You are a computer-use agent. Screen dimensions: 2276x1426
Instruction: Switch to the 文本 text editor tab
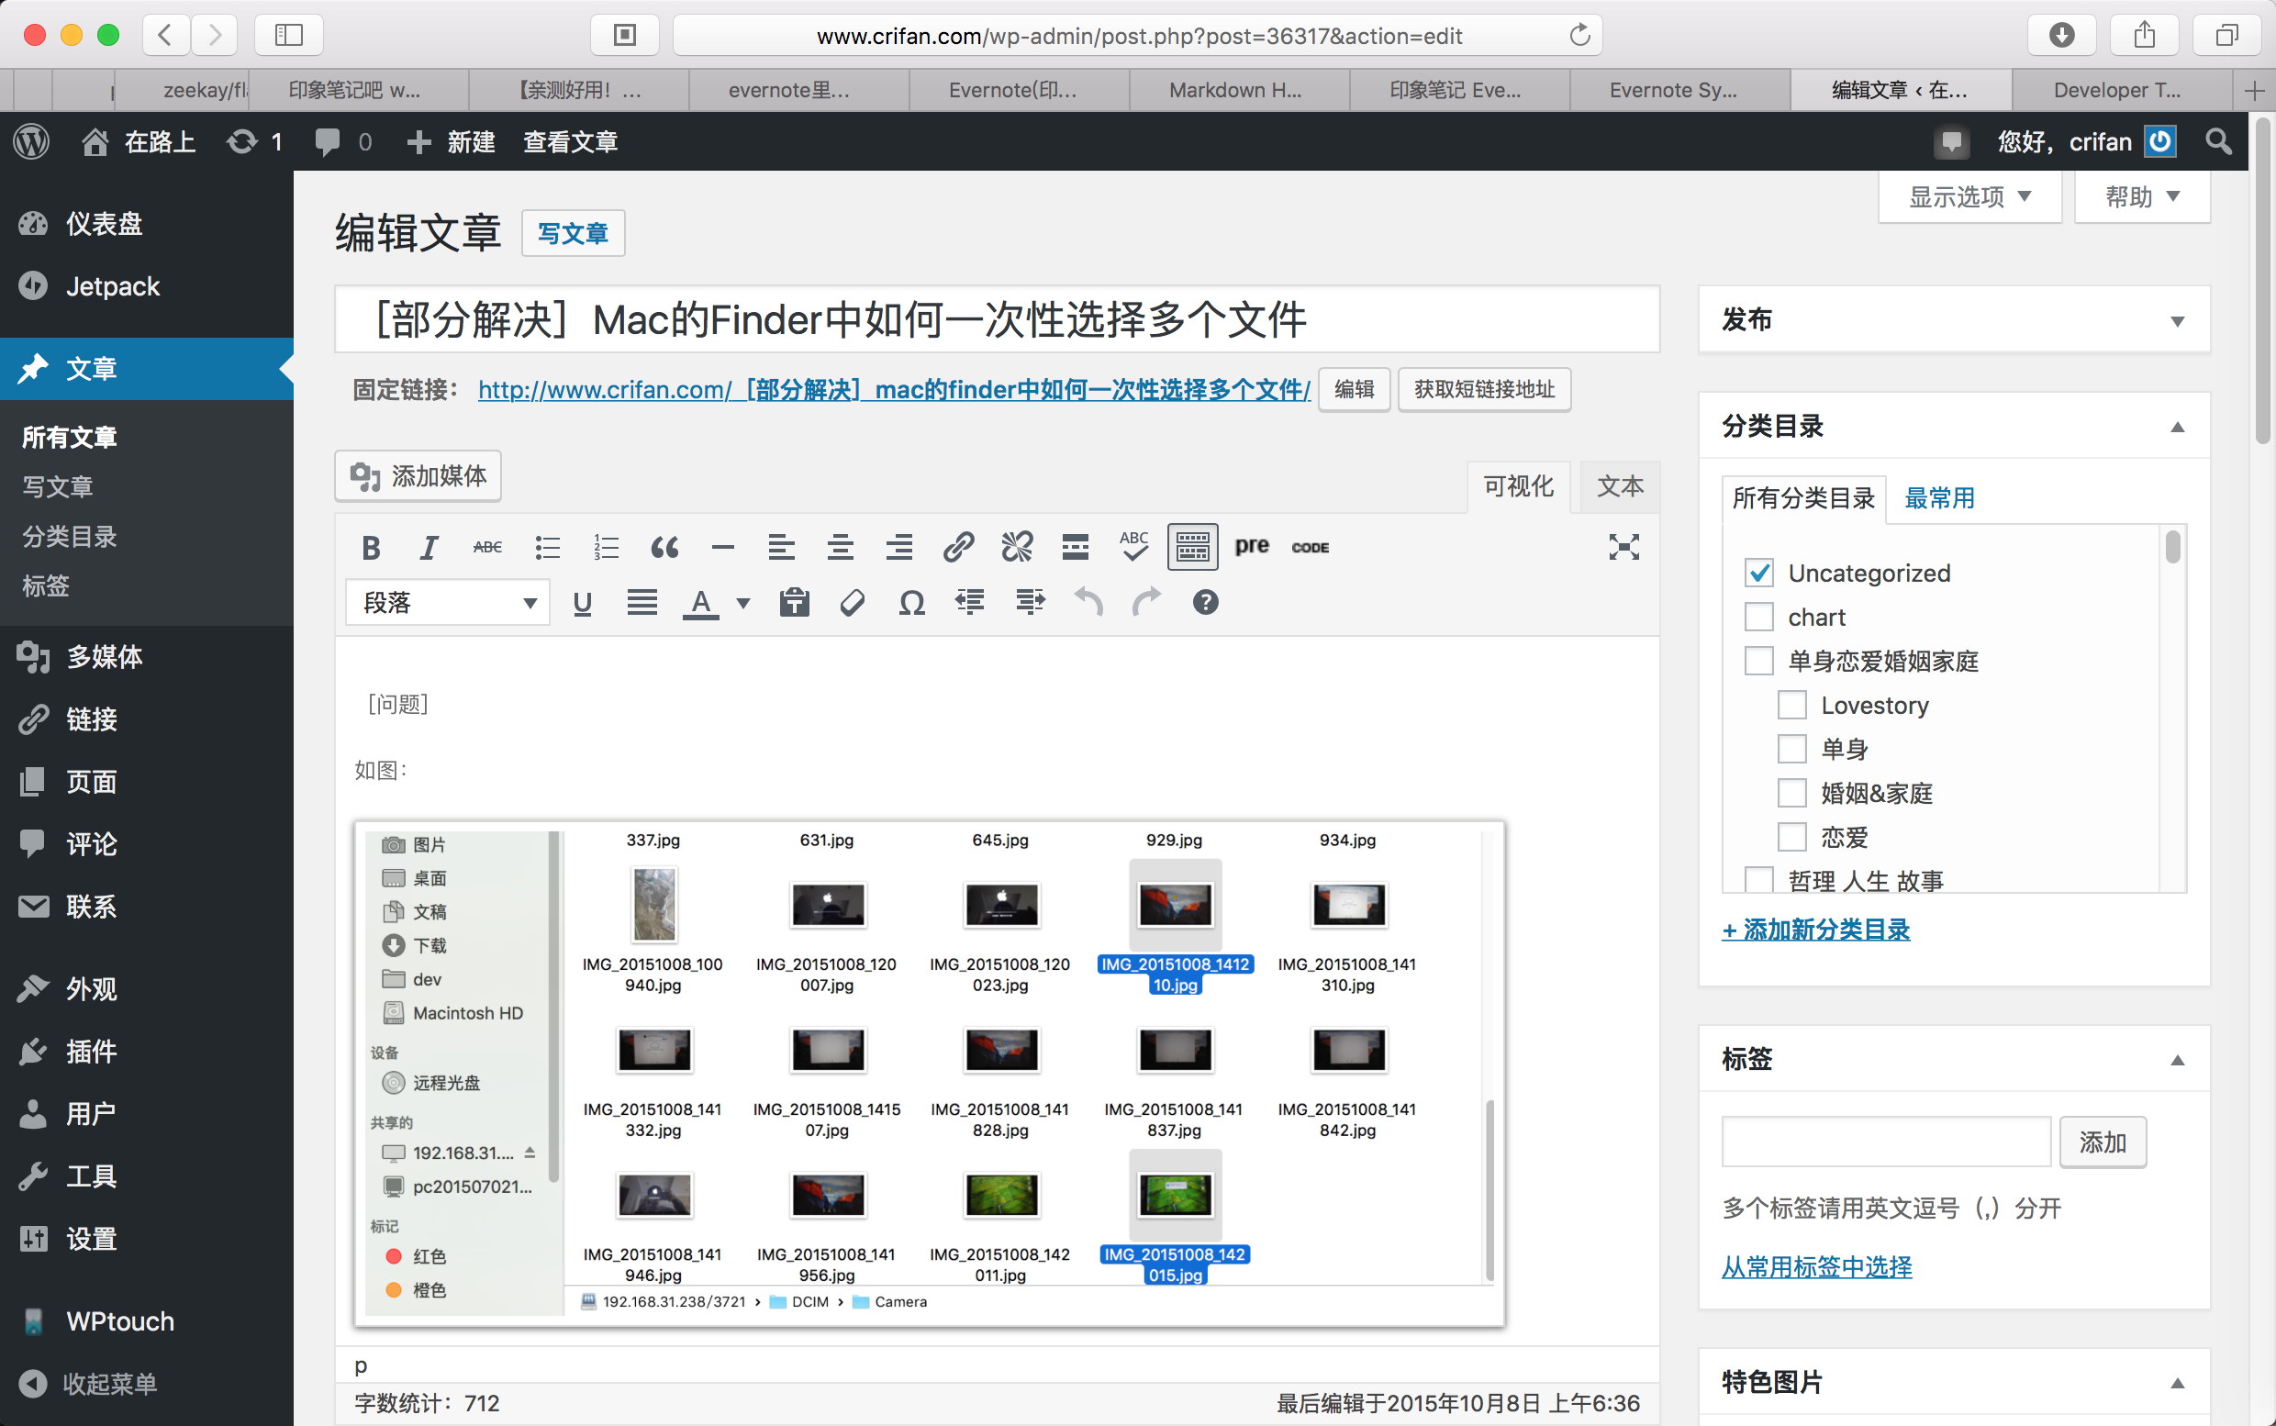(x=1620, y=486)
